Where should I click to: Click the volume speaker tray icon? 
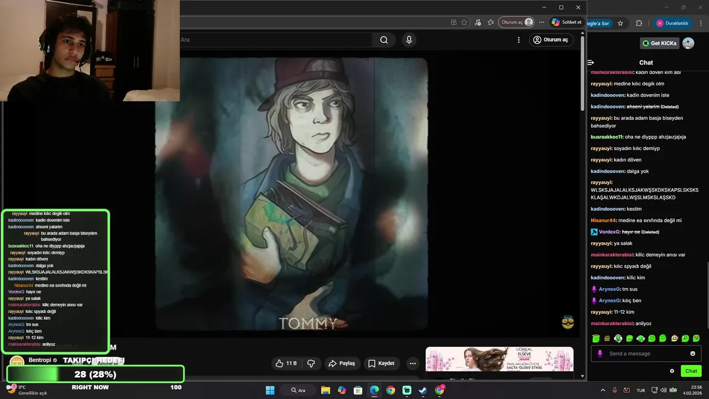[x=664, y=390]
